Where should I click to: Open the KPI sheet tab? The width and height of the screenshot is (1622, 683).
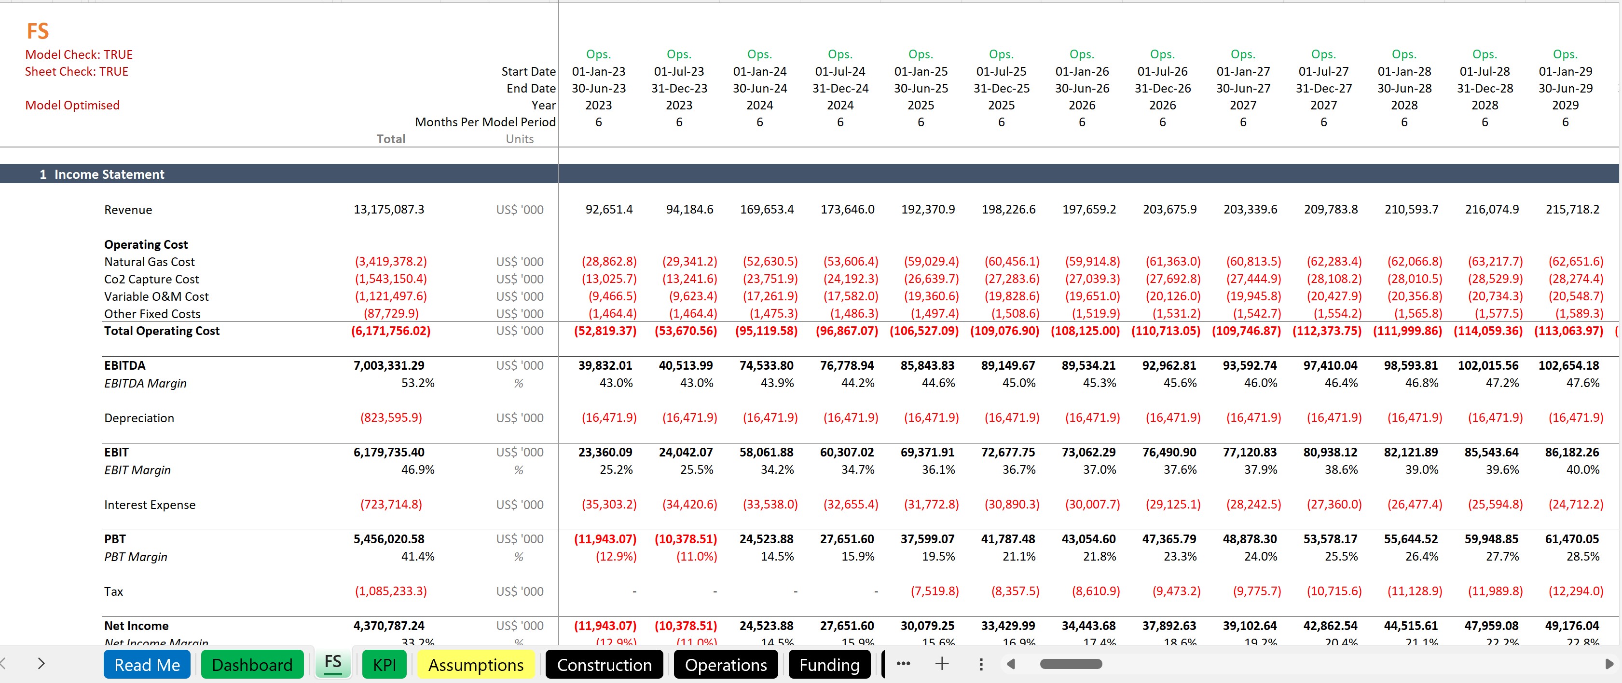click(384, 665)
